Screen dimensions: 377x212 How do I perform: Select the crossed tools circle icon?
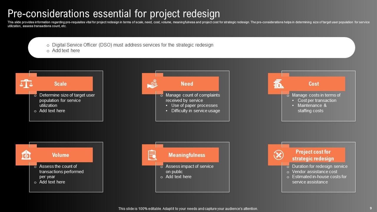click(x=278, y=155)
